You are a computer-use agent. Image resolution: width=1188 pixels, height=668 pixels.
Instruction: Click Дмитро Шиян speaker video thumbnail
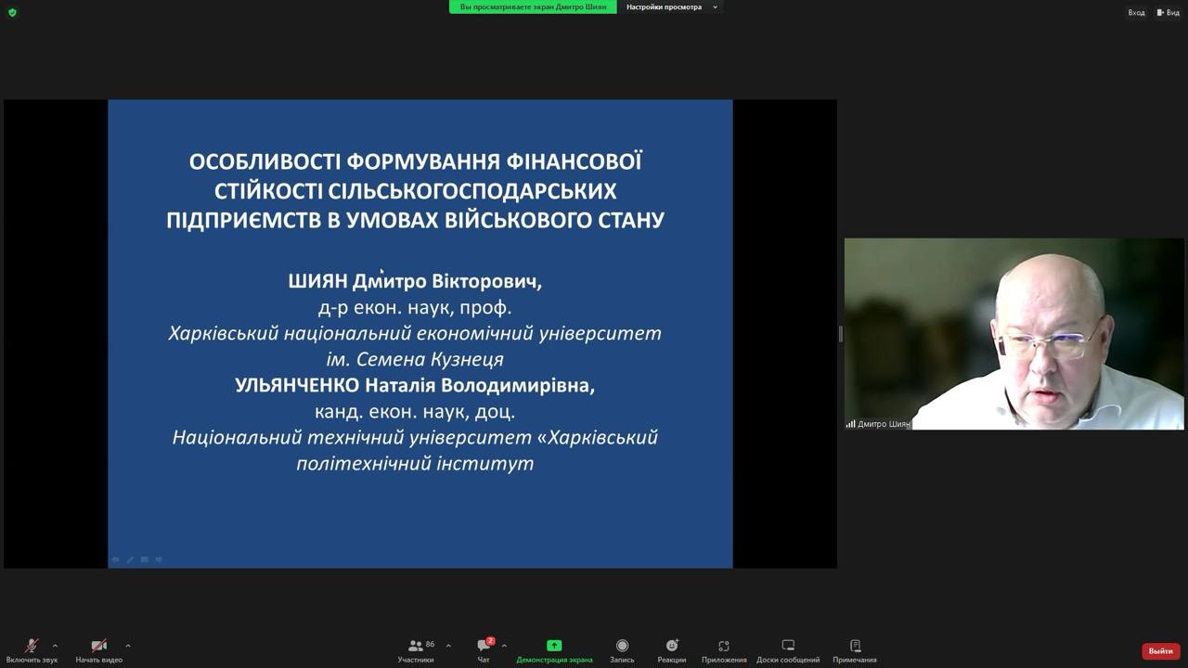tap(1014, 334)
